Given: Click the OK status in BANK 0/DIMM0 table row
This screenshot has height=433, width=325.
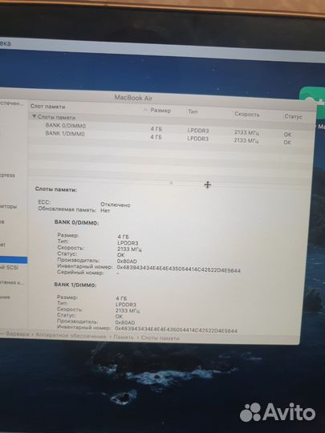Looking at the screenshot, I should 287,135.
